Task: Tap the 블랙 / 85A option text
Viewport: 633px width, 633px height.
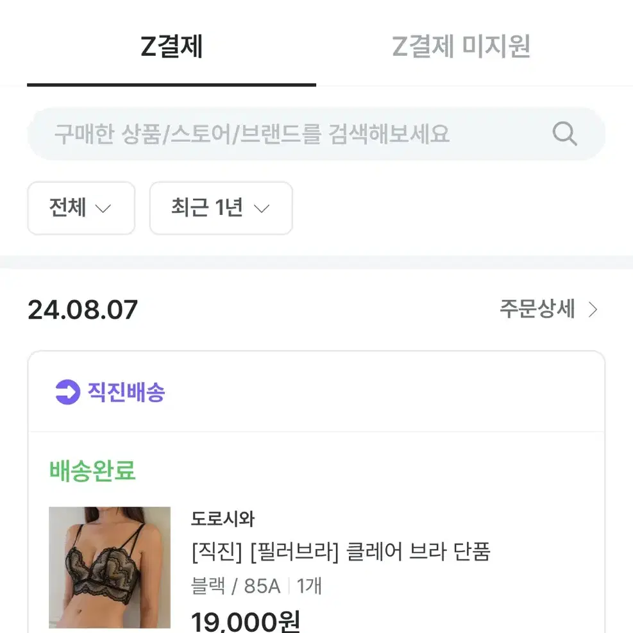Action: click(x=236, y=586)
